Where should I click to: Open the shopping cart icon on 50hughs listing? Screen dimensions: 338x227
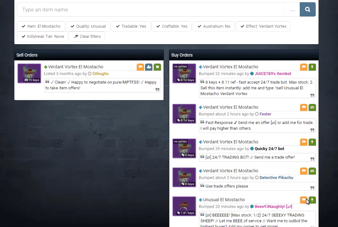click(158, 67)
